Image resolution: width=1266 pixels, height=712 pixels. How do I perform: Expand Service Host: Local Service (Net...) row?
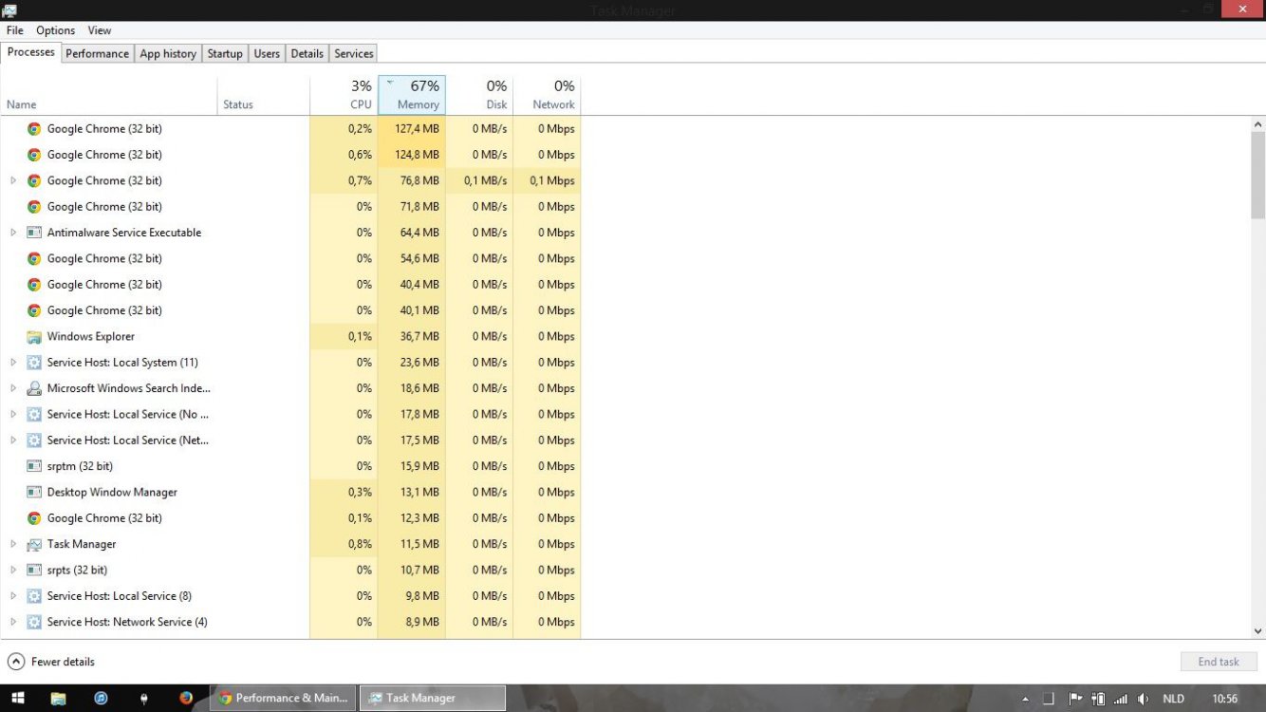[x=13, y=440]
